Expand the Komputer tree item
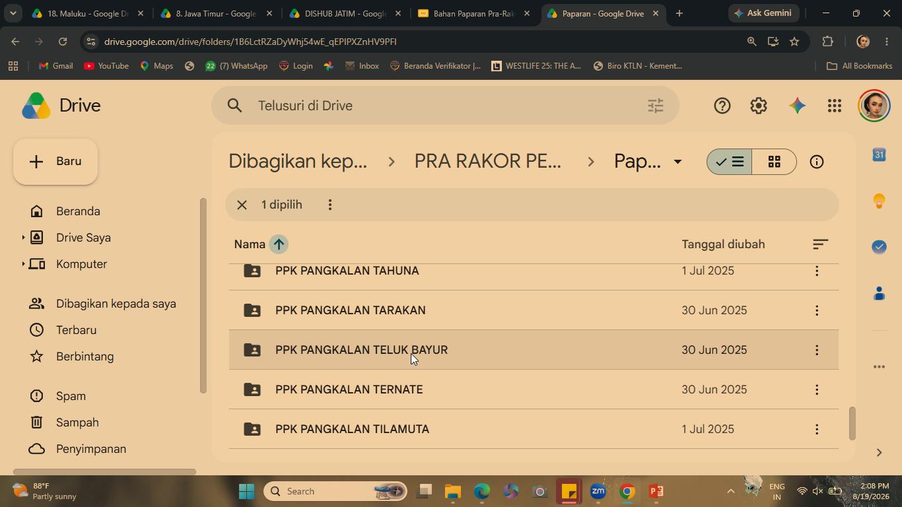 pos(23,264)
